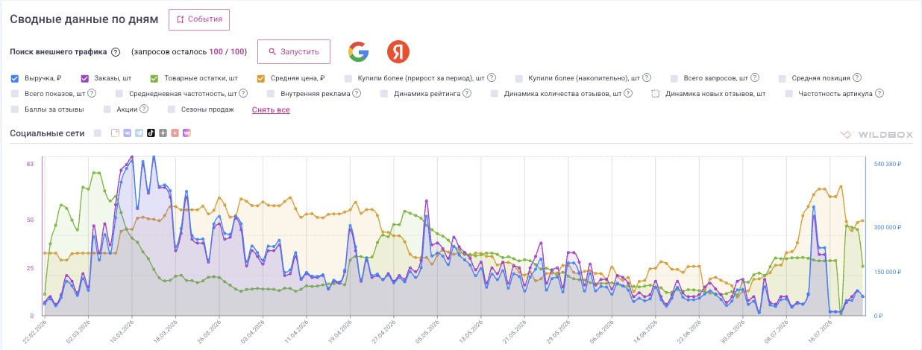Search external traffic via Google icon

pos(359,52)
